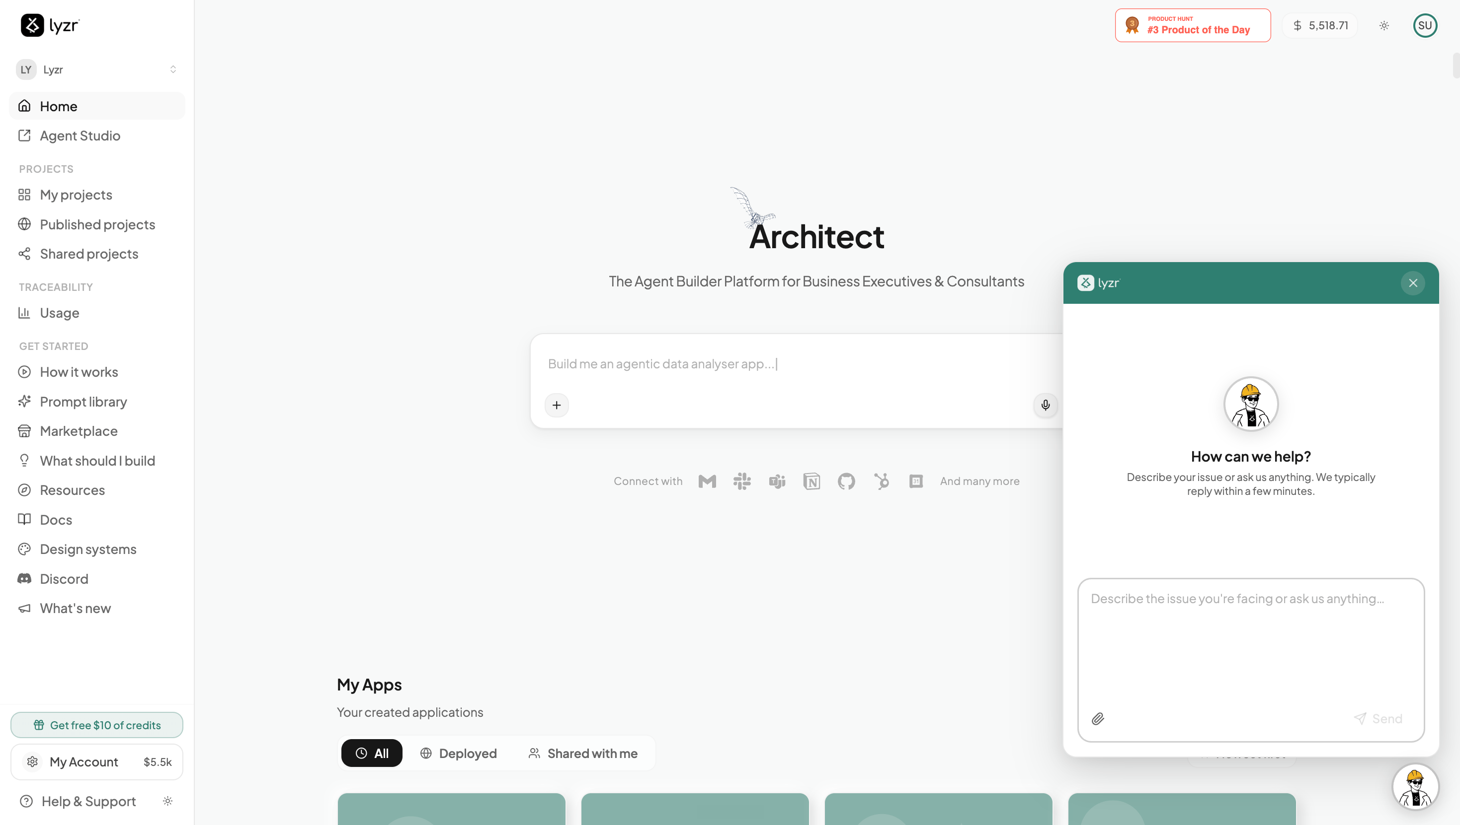Image resolution: width=1460 pixels, height=825 pixels.
Task: Click Get free $10 of credits
Action: coord(97,725)
